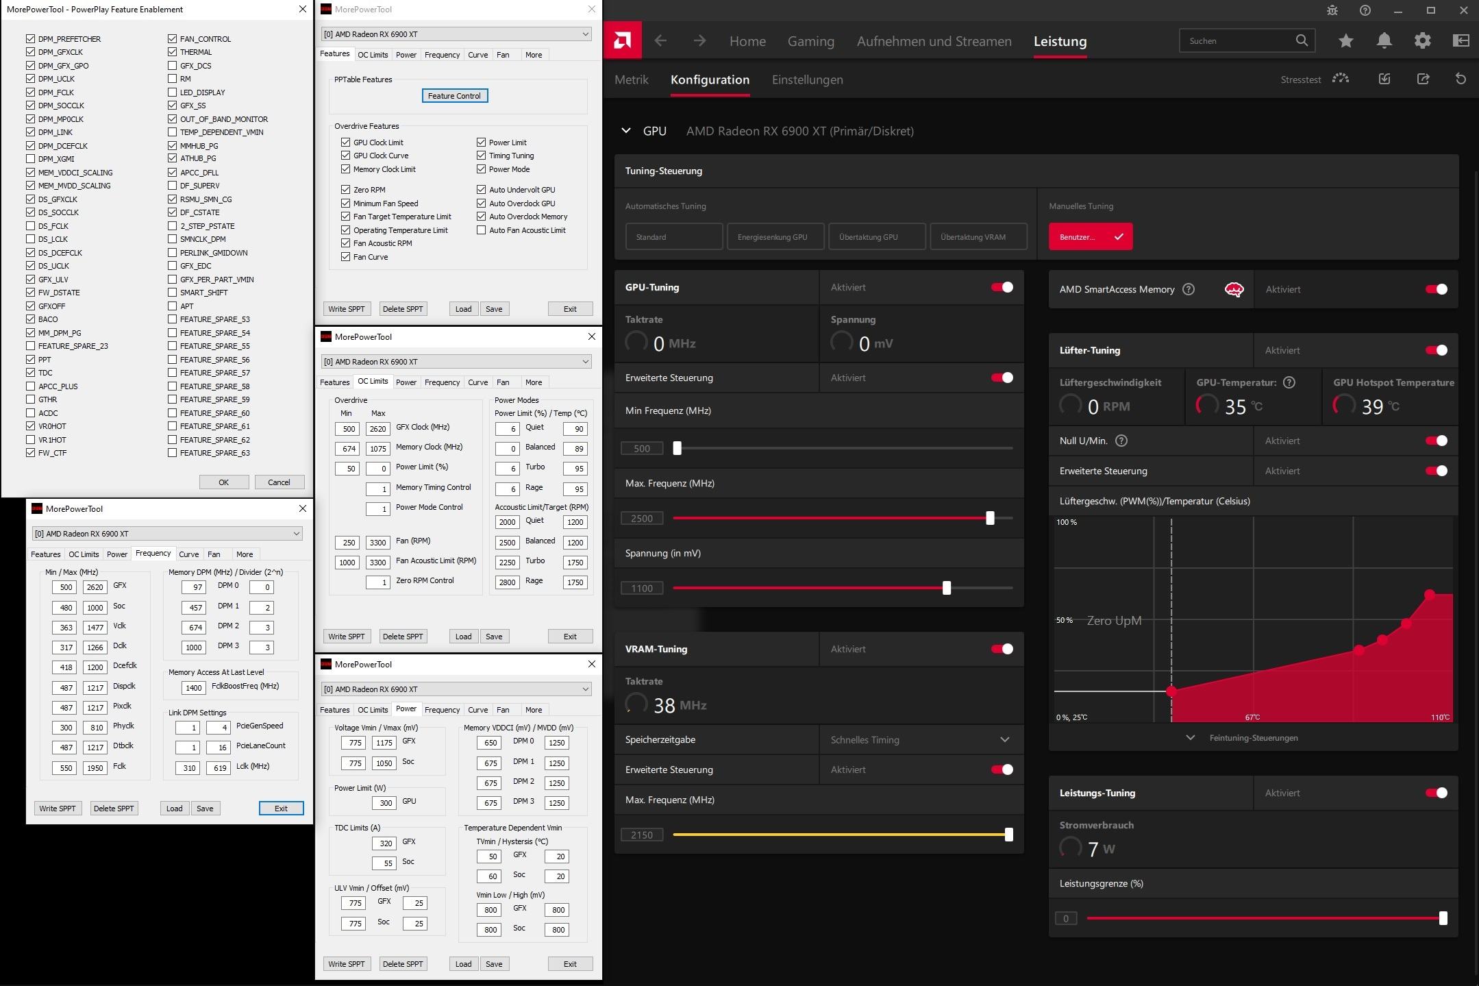
Task: Toggle VRAM-Tuning switch
Action: click(1002, 649)
